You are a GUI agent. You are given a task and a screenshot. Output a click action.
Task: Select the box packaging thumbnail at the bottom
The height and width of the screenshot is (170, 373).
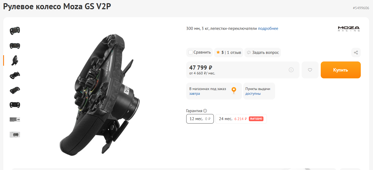click(15, 134)
